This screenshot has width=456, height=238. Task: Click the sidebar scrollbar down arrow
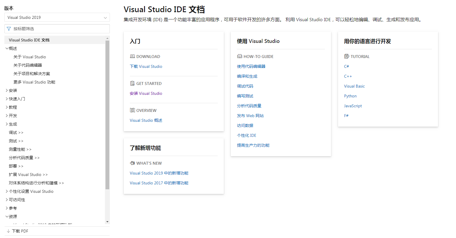(108, 222)
